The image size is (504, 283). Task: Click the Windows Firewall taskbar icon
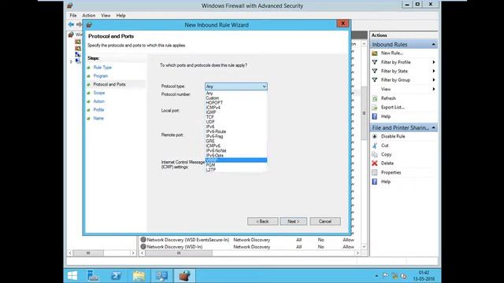pyautogui.click(x=184, y=276)
